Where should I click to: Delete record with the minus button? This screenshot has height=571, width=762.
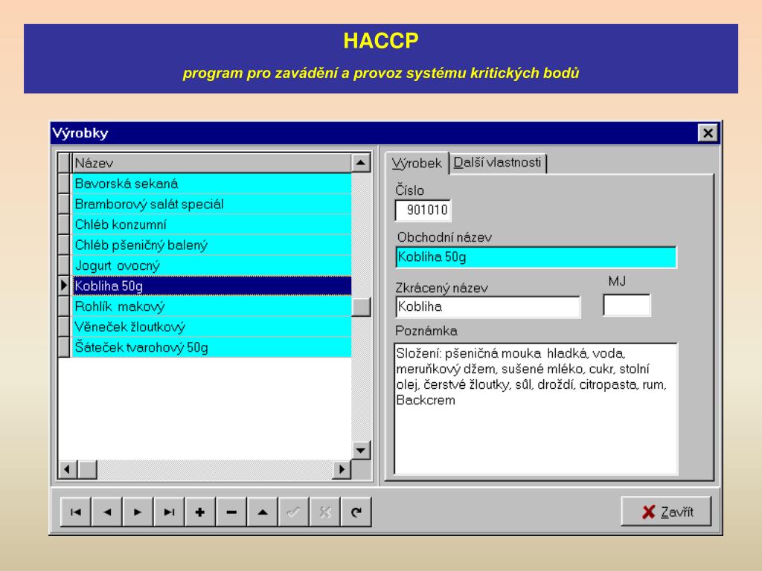(231, 512)
